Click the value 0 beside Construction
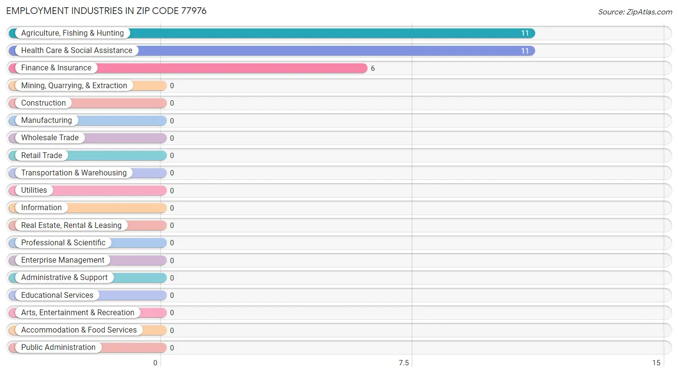The image size is (678, 374). click(172, 103)
